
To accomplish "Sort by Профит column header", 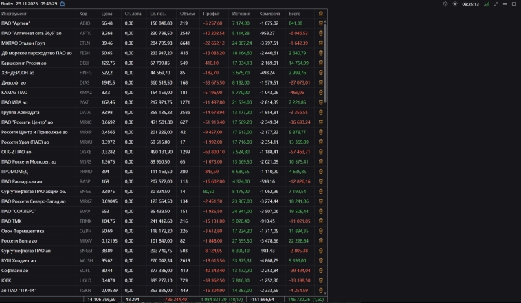I will click(x=211, y=14).
